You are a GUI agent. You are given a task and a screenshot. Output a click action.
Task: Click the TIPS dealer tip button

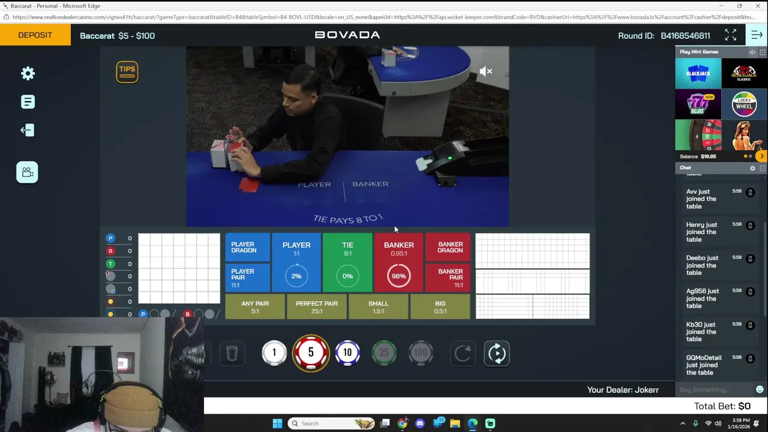click(x=127, y=71)
